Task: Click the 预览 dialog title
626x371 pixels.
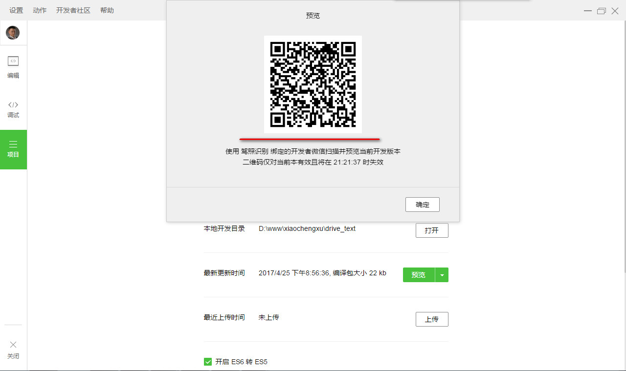Action: click(x=313, y=16)
